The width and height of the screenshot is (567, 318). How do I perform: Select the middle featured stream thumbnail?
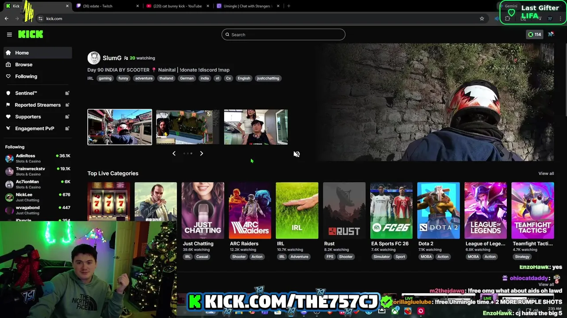click(188, 127)
